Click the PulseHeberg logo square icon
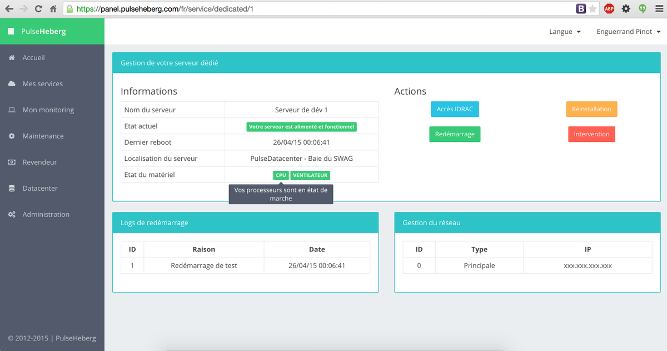The image size is (667, 351). [x=11, y=32]
